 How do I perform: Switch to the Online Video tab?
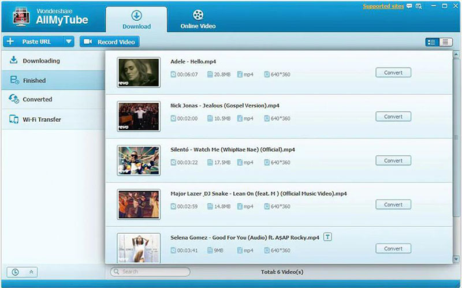point(198,20)
